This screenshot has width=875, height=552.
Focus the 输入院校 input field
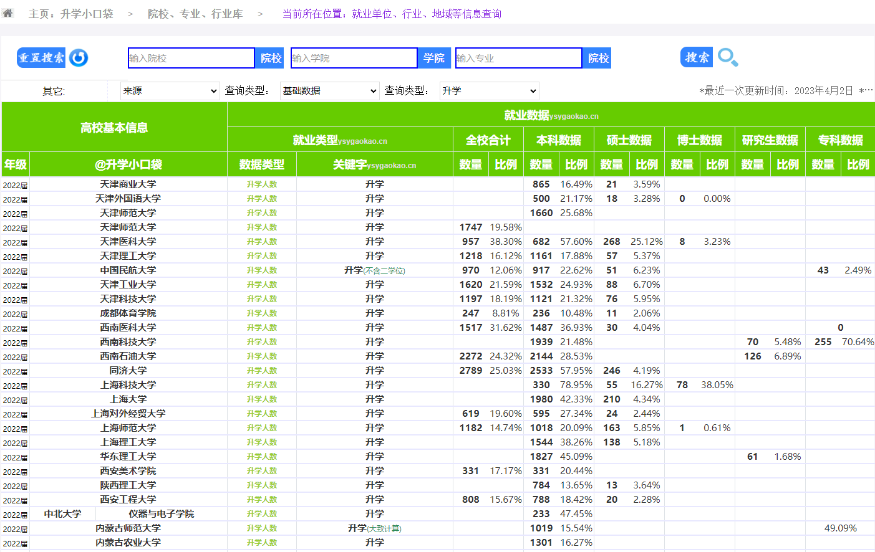point(191,58)
